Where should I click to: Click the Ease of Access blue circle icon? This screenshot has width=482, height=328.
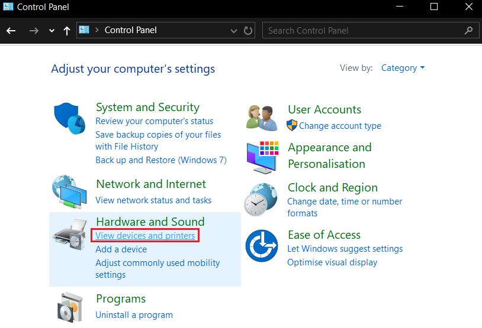coord(262,246)
